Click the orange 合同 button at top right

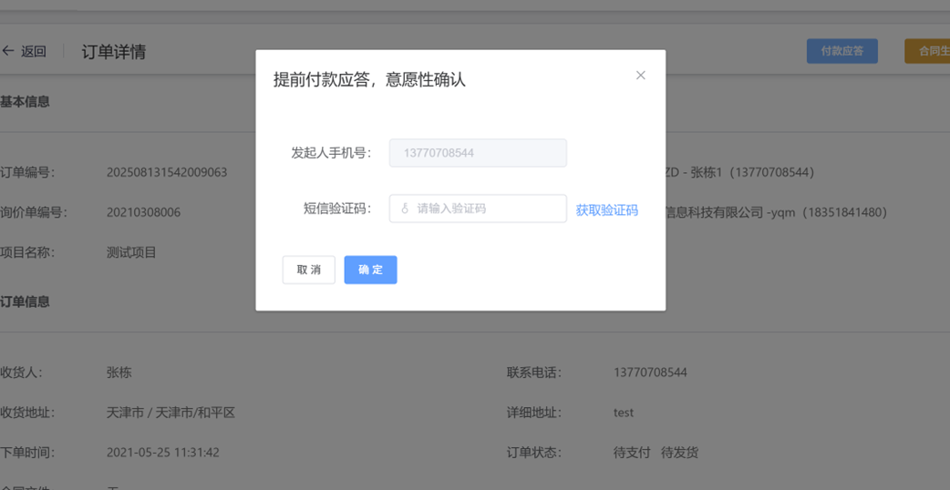[x=928, y=51]
